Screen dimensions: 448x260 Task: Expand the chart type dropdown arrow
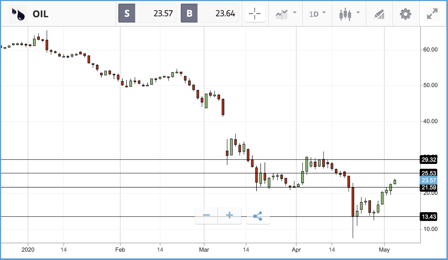(358, 13)
